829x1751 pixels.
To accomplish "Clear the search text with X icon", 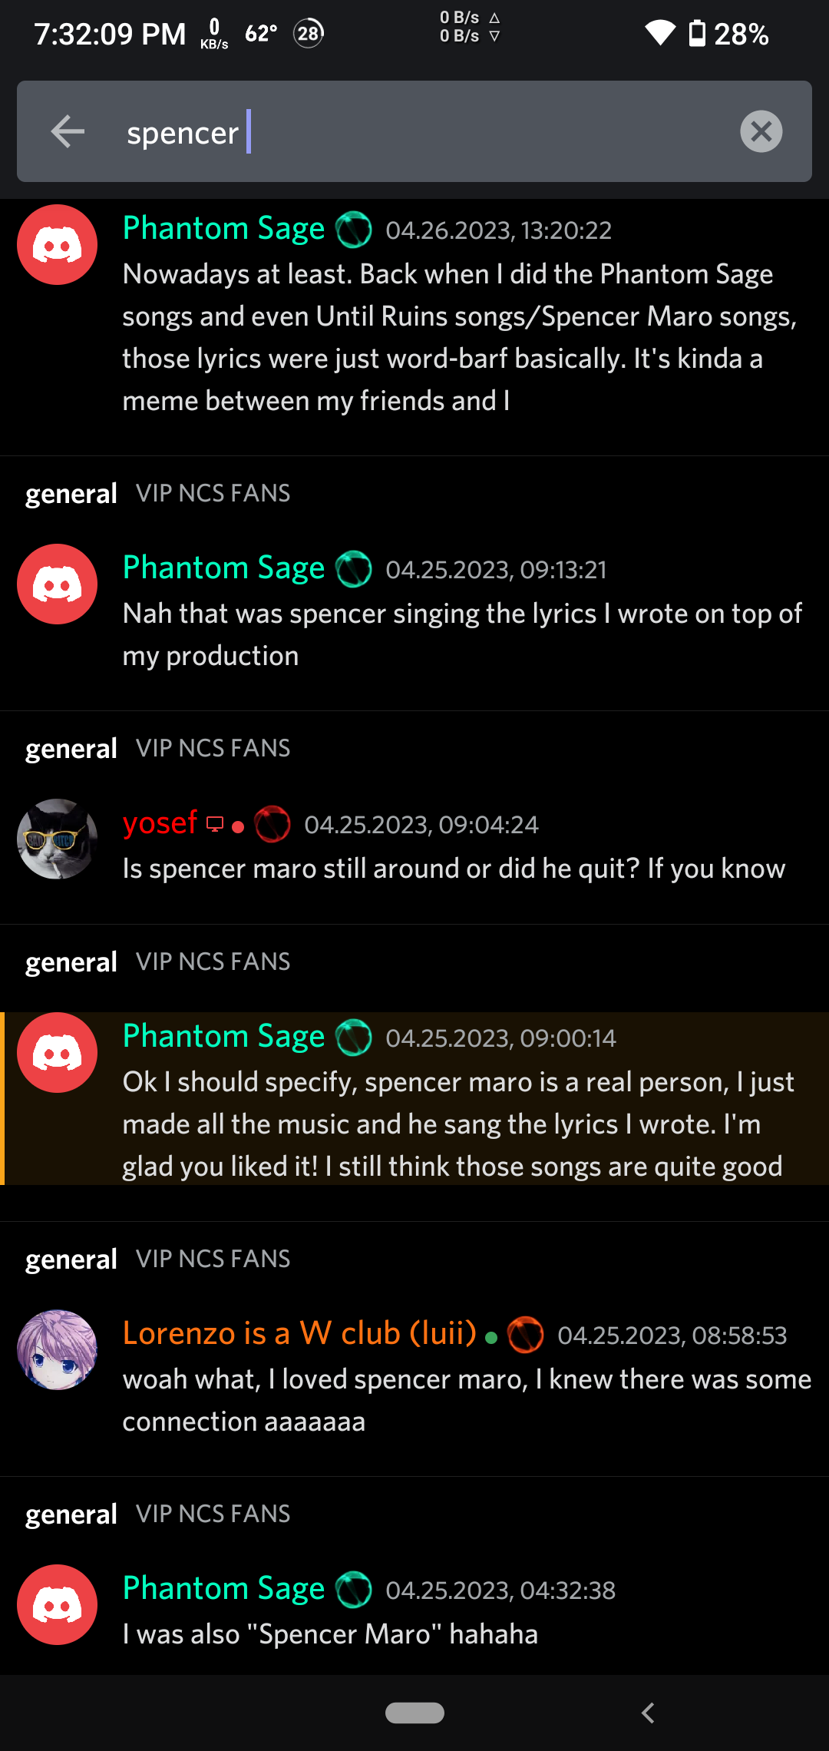I will point(761,131).
